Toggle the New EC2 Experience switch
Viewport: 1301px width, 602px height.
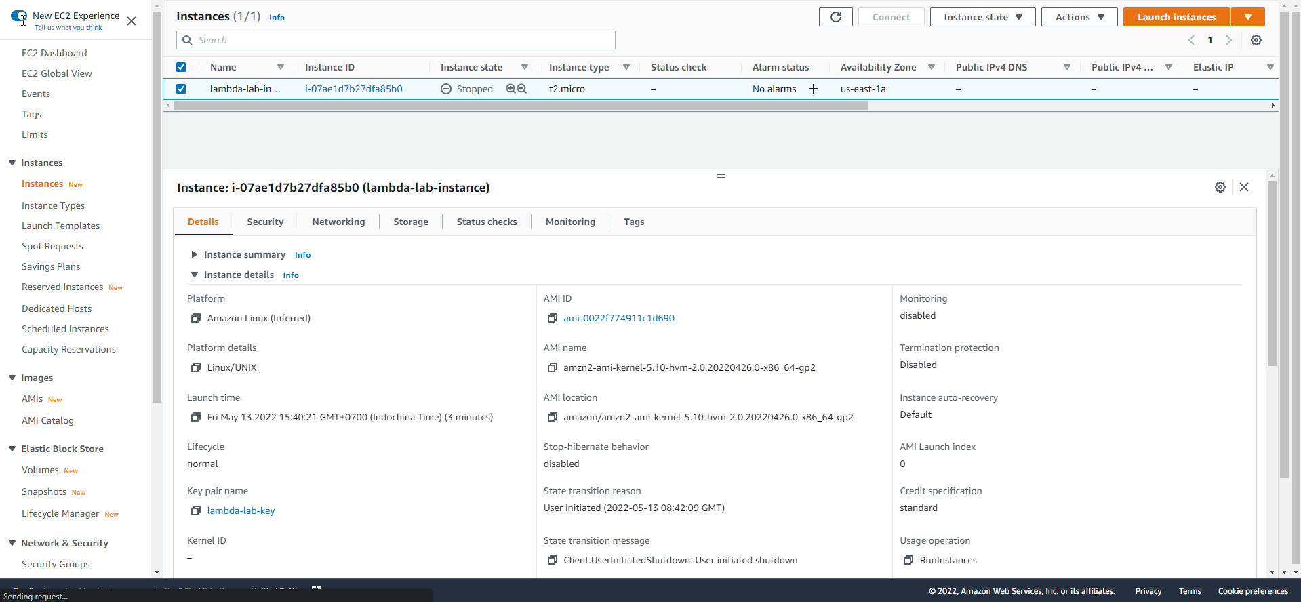[19, 16]
